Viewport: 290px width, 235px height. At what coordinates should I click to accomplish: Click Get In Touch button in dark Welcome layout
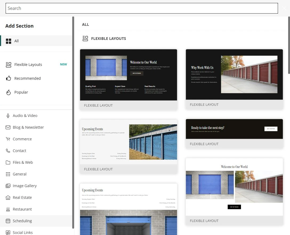pos(137,73)
